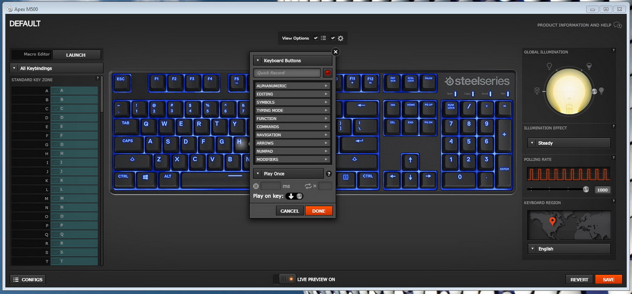This screenshot has width=632, height=294.
Task: Open help for Global Illumination
Action: pyautogui.click(x=614, y=50)
